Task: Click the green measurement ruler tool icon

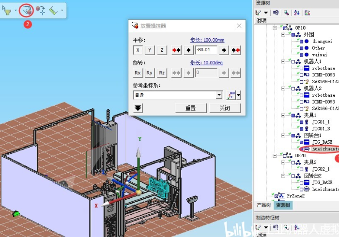Action: (54, 9)
